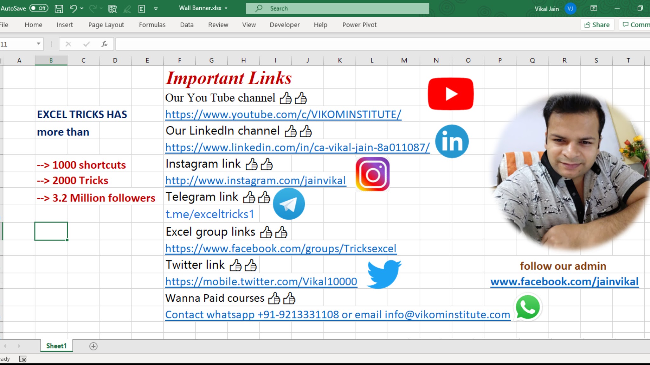The width and height of the screenshot is (650, 365).
Task: Click the Share button
Action: pos(597,25)
